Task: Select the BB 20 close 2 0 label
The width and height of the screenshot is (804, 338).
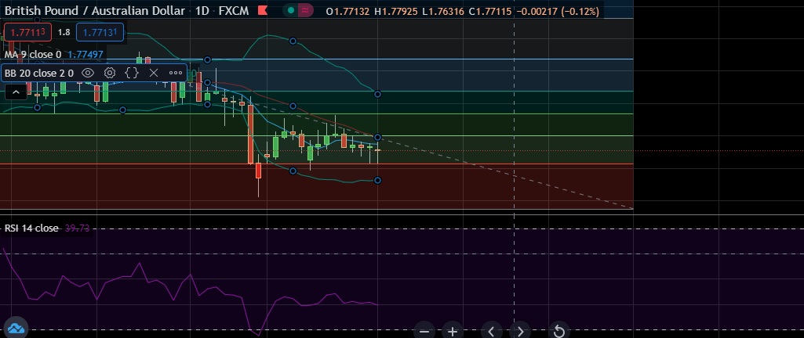Action: 39,73
